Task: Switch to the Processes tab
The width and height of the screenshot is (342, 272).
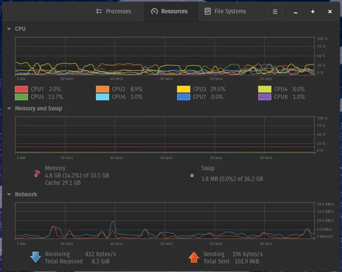Action: pyautogui.click(x=114, y=11)
